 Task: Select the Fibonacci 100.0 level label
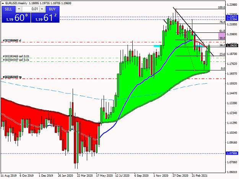click(x=221, y=7)
